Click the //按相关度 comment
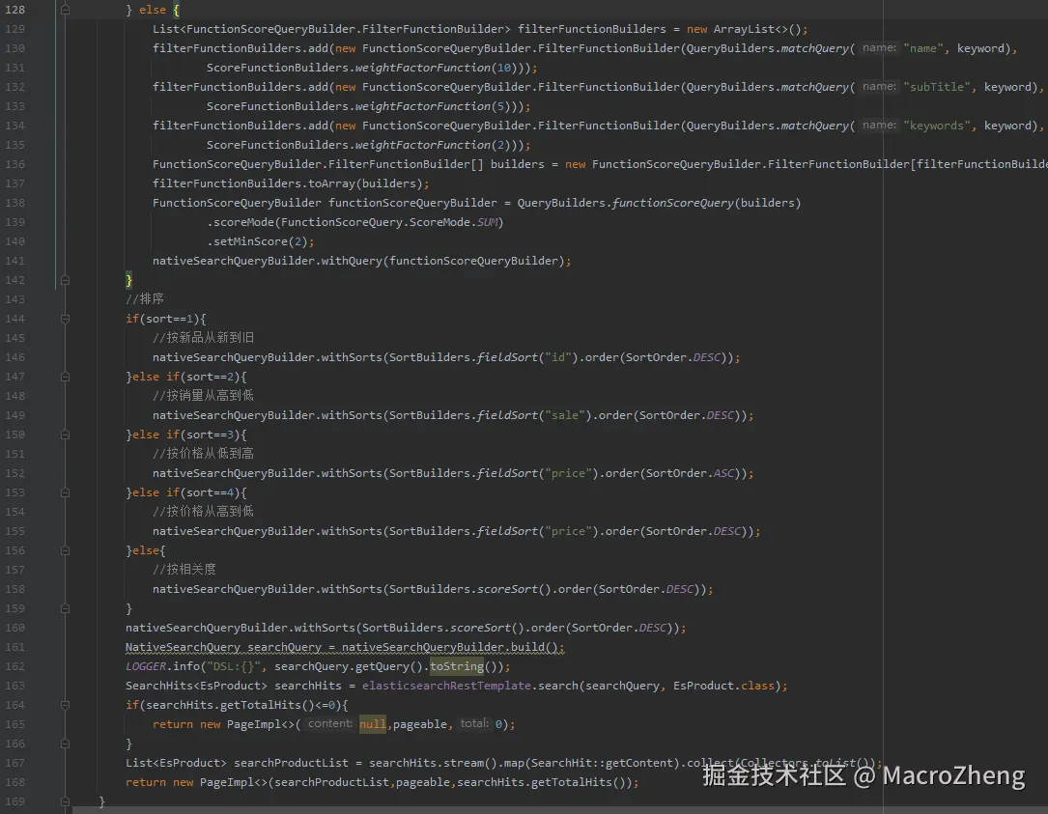Viewport: 1048px width, 814px height. coord(184,570)
